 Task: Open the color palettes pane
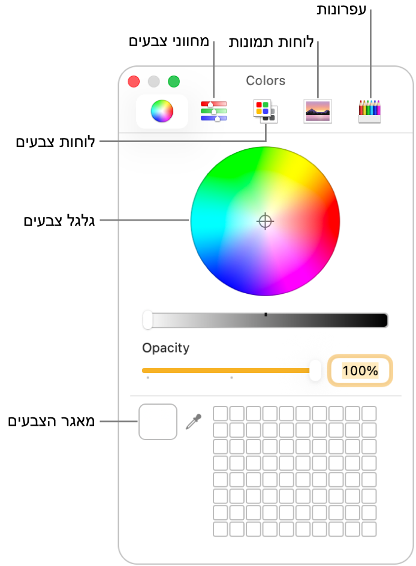[x=265, y=111]
